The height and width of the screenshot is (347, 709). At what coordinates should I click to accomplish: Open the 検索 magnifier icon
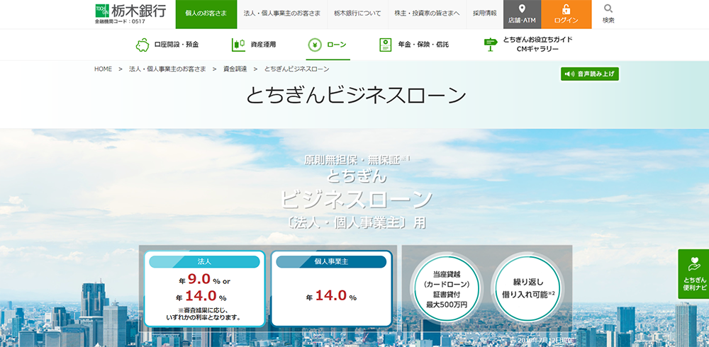608,9
